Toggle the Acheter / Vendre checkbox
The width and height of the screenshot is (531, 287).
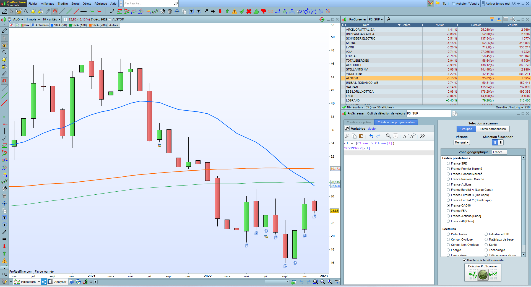(454, 4)
